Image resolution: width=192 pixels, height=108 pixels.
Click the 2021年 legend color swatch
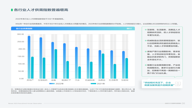pos(93,84)
